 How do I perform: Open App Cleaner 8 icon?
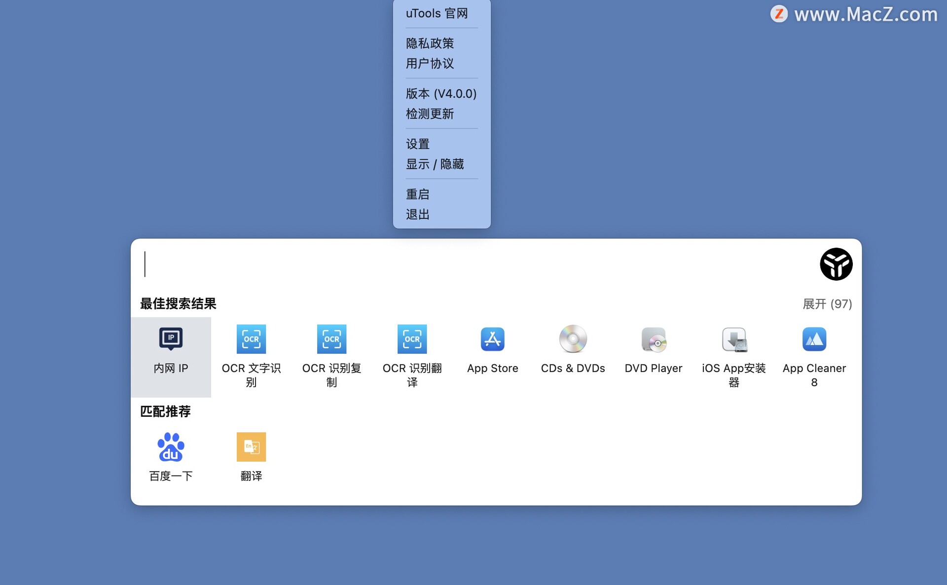pos(814,339)
